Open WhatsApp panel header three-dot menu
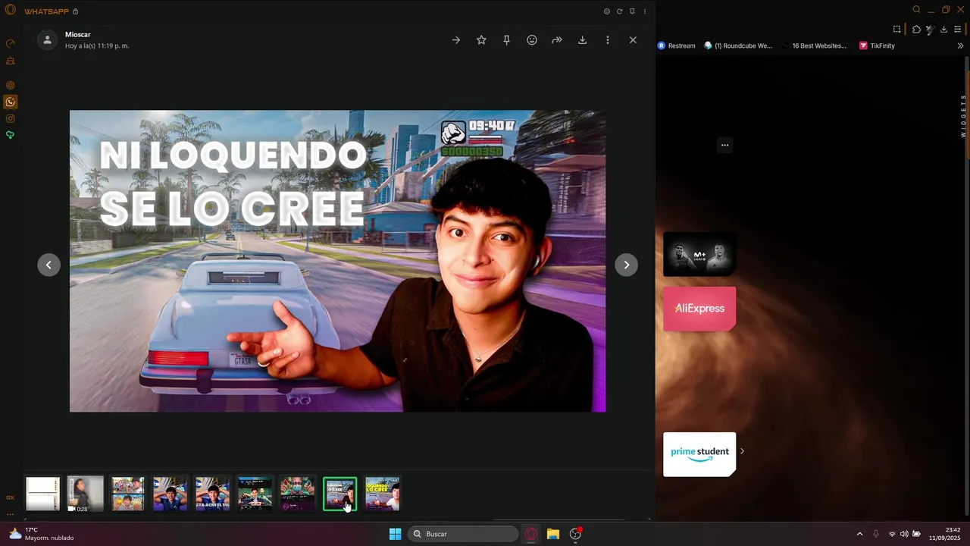This screenshot has height=546, width=970. (645, 11)
